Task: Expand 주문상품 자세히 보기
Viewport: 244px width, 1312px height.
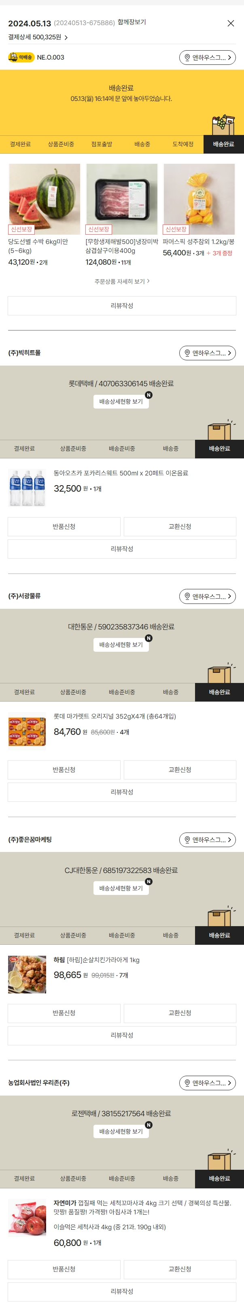Action: coord(122,282)
